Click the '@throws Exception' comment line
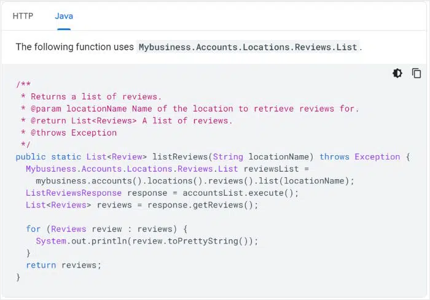Screen dimensions: 430x300 (x=69, y=133)
